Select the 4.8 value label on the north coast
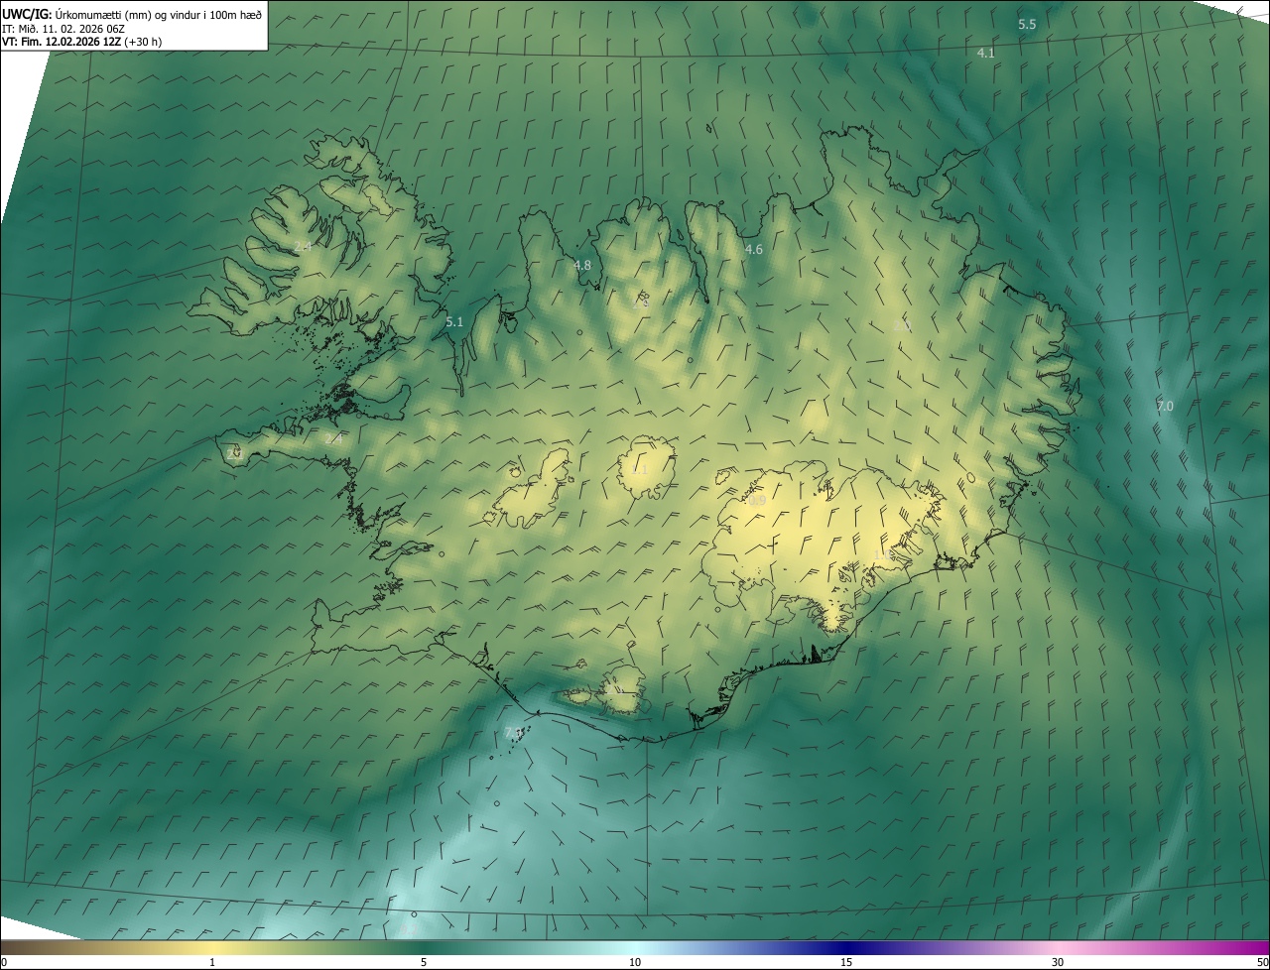 point(582,266)
